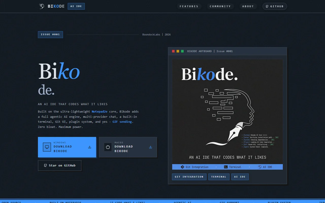This screenshot has width=325, height=203.
Task: Click the hero tagline AN AI IDE THAT CODES
Action: click(x=73, y=104)
